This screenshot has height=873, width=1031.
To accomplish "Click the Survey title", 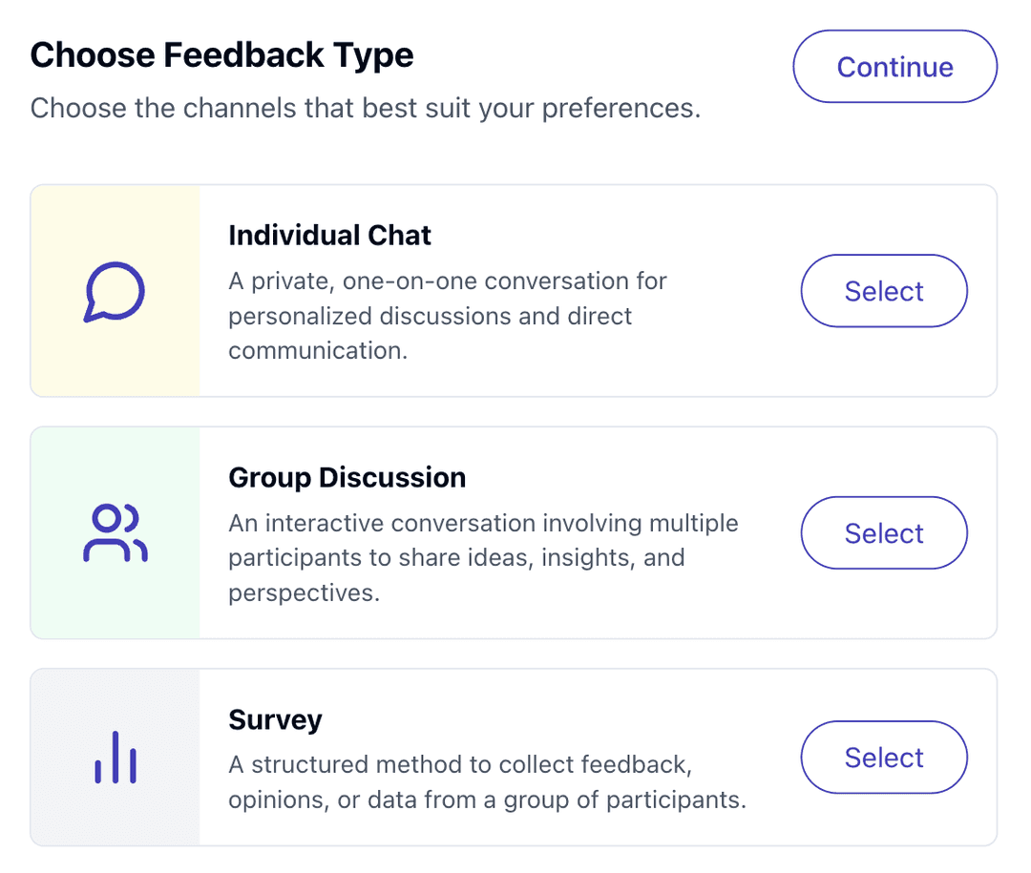I will click(x=275, y=719).
